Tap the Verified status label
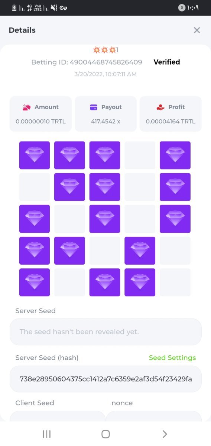This screenshot has width=211, height=446. (x=167, y=62)
